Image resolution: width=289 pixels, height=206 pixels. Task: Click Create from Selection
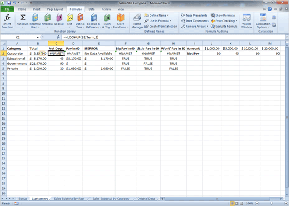tap(161, 27)
